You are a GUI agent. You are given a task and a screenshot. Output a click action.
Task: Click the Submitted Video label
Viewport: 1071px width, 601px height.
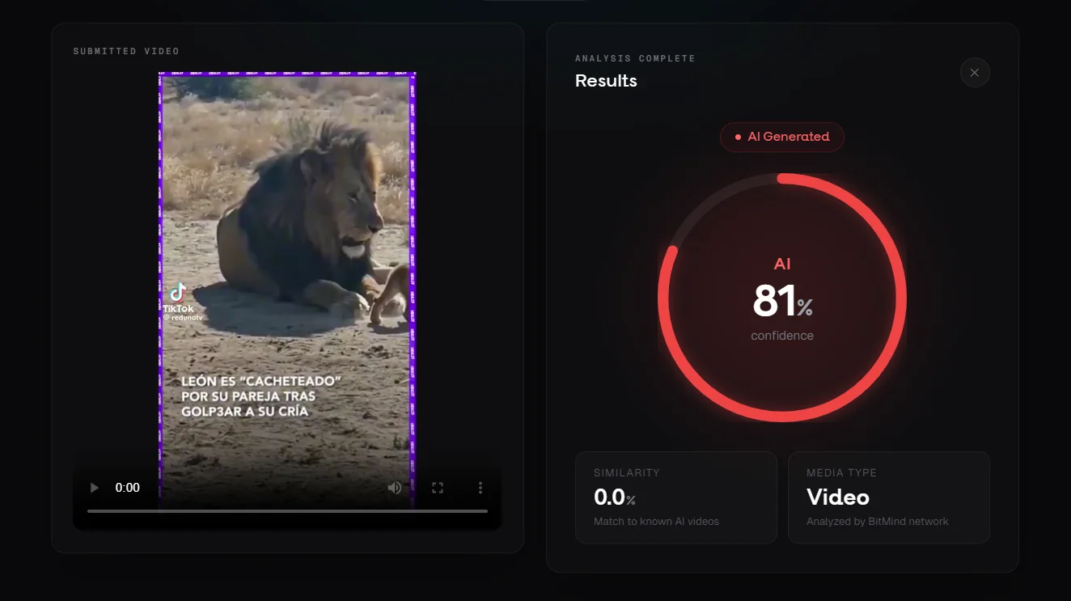(126, 51)
